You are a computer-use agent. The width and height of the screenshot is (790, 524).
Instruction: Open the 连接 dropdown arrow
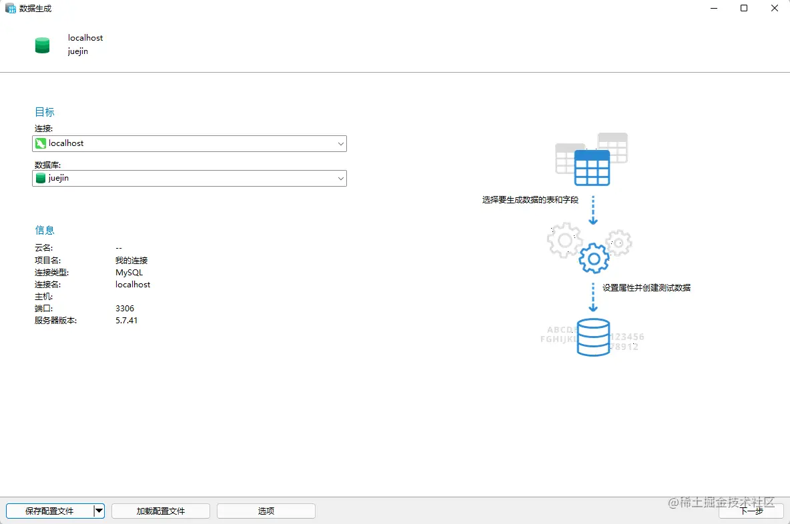(x=340, y=144)
